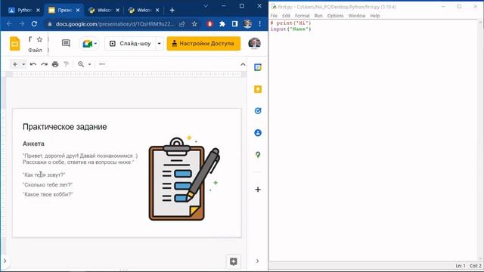Click the # print('Hi') code line
The height and width of the screenshot is (272, 484).
click(x=290, y=23)
